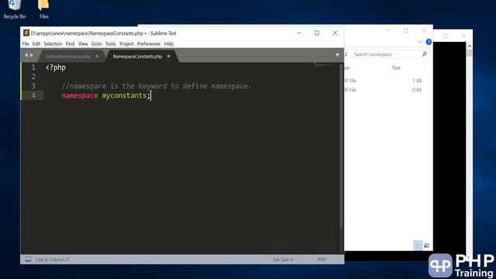
Task: Open the Recycle Bin desktop icon
Action: pos(14,10)
